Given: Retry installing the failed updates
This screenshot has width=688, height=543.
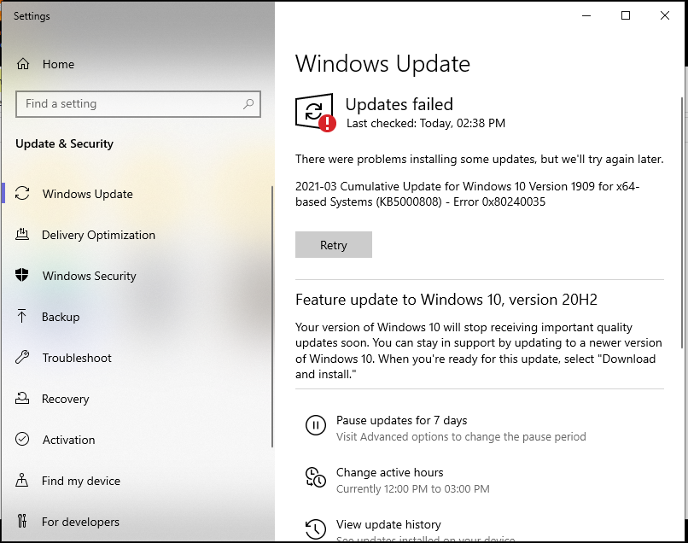Looking at the screenshot, I should tap(334, 244).
